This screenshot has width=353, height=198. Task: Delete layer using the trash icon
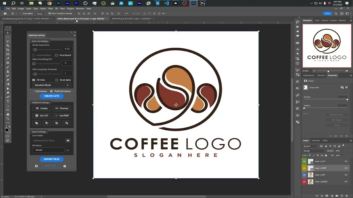pos(347,196)
